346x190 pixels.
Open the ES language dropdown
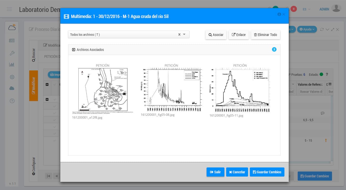[306, 9]
